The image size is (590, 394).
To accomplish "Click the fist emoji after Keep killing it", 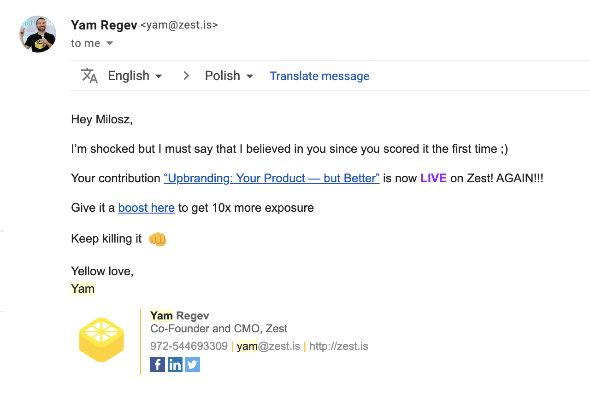I will point(158,239).
